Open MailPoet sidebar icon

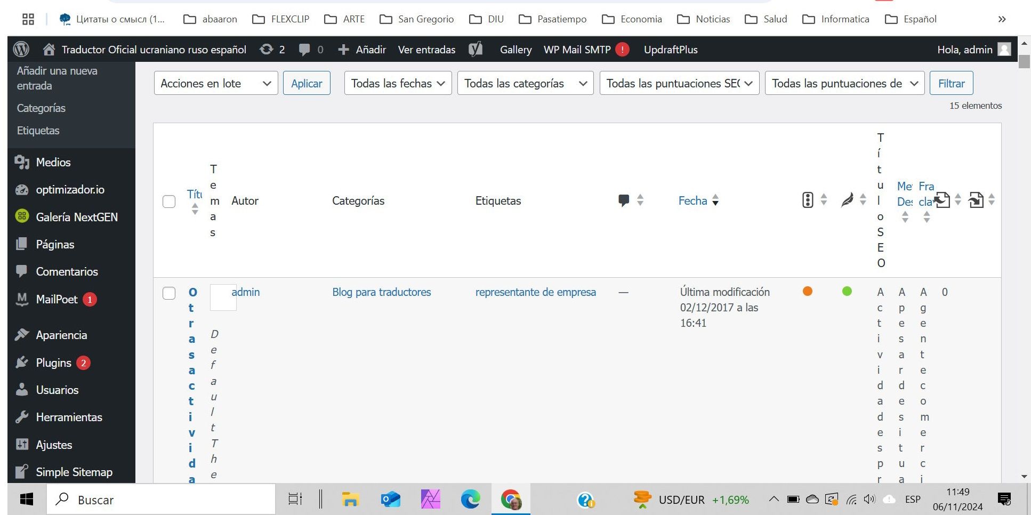pos(22,299)
